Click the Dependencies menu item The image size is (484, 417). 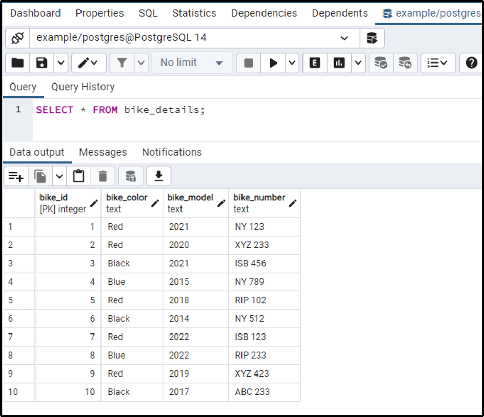[264, 13]
